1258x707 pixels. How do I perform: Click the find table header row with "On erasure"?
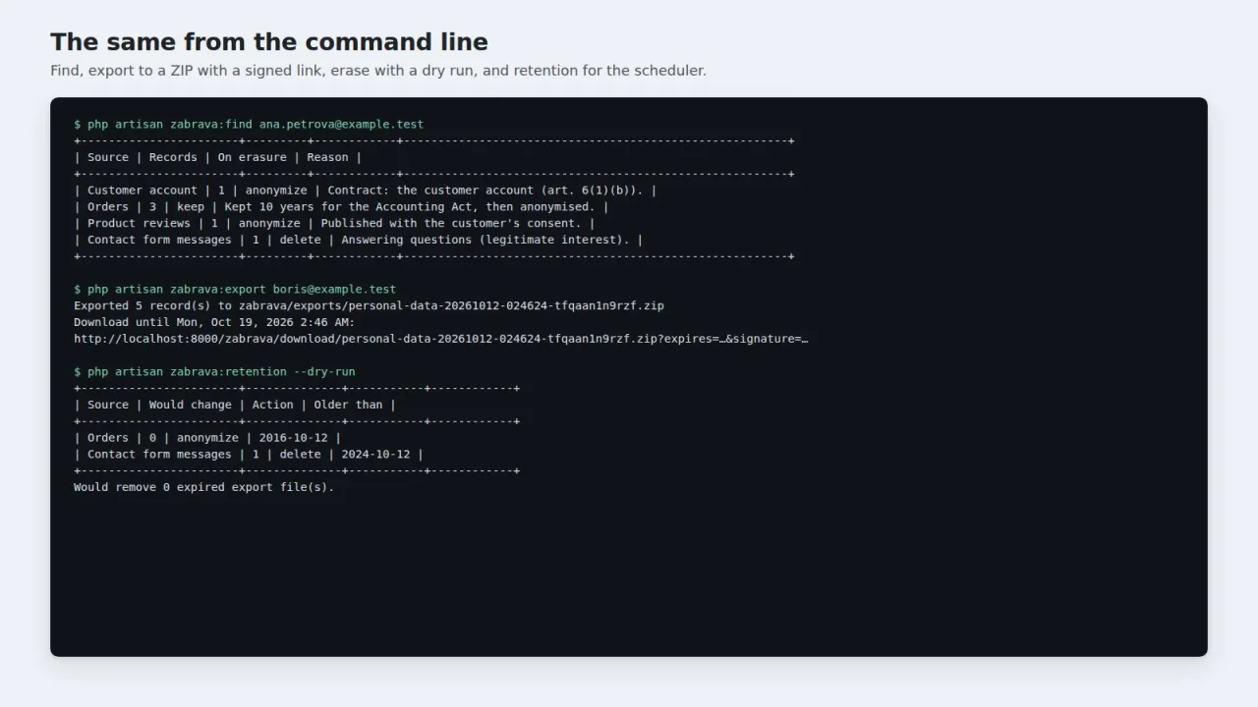pyautogui.click(x=218, y=157)
